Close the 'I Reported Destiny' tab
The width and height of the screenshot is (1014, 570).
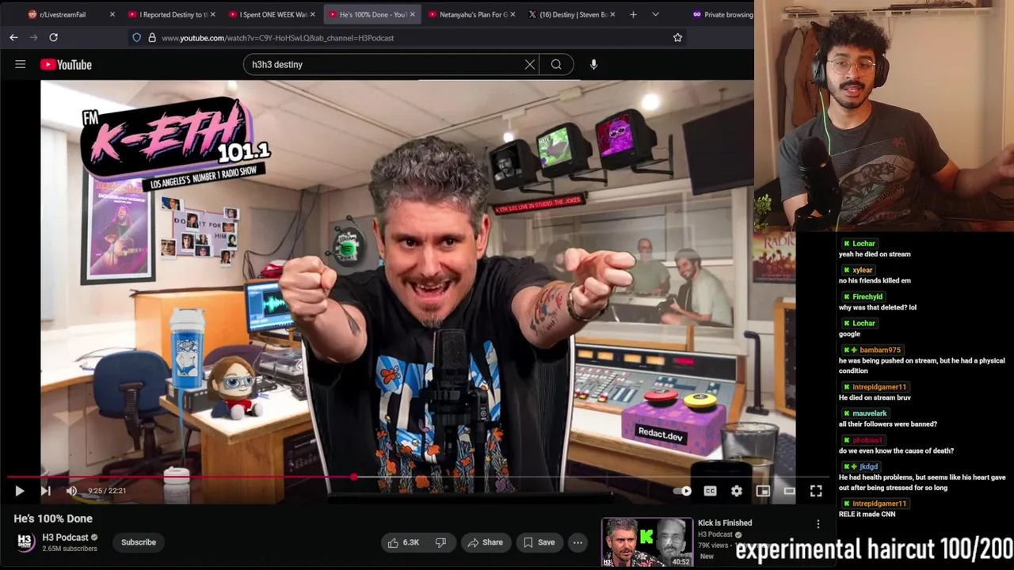[212, 14]
